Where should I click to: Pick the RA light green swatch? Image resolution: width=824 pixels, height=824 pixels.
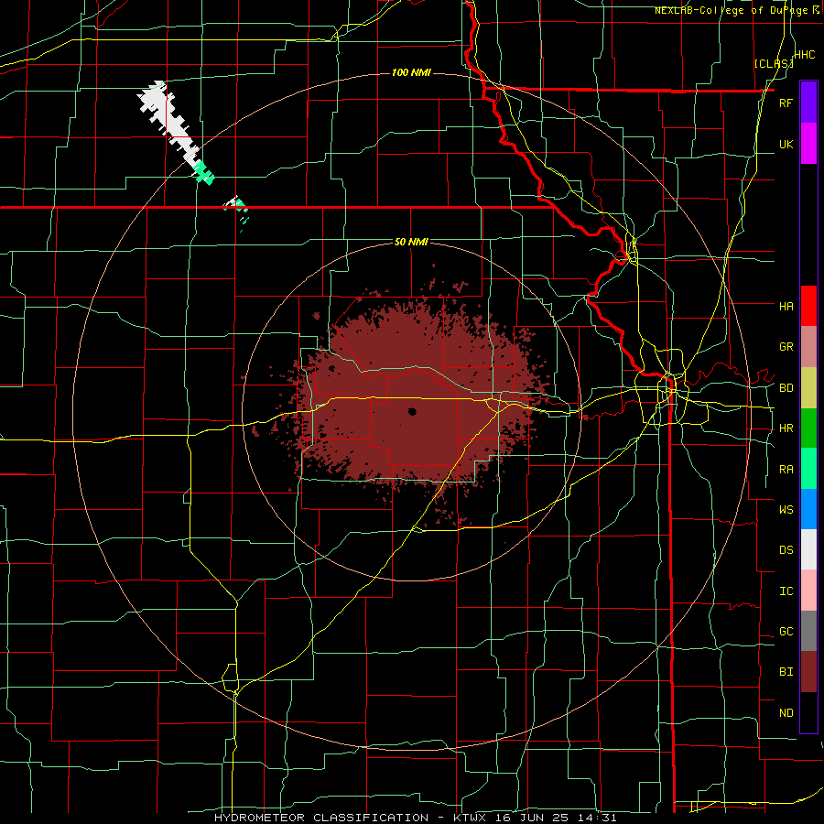click(x=808, y=469)
